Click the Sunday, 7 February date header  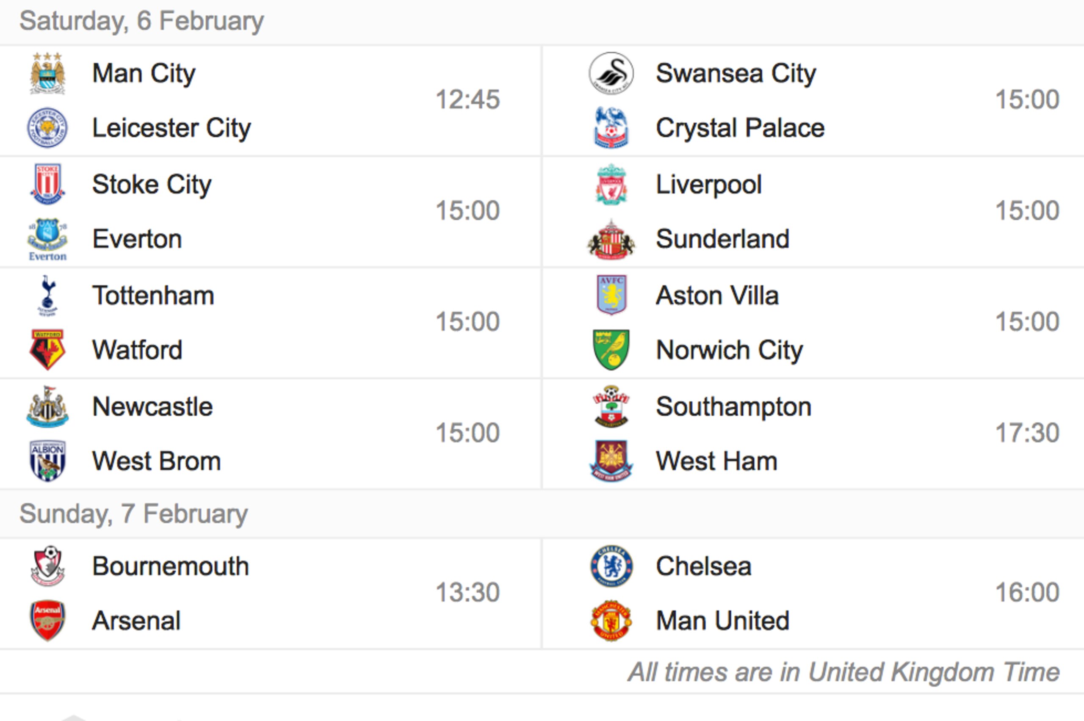[x=133, y=514]
